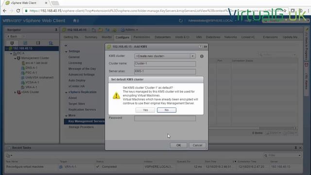311x175 pixels.
Task: Switch to the Permissions tab
Action: 141,37
